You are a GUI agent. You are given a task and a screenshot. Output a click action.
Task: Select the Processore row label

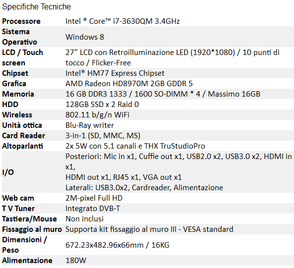pyautogui.click(x=21, y=21)
